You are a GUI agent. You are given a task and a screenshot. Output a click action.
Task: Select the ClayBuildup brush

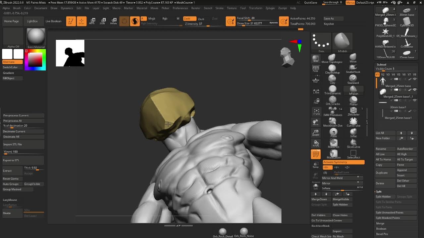(x=332, y=69)
